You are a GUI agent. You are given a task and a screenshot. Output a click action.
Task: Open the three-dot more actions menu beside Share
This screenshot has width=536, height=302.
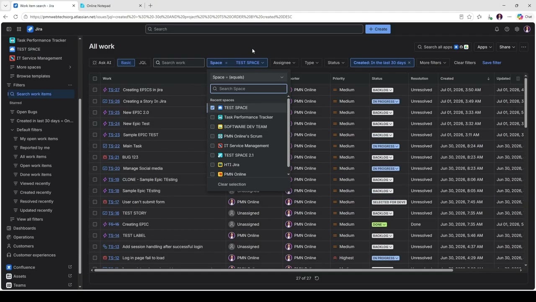[x=523, y=47]
